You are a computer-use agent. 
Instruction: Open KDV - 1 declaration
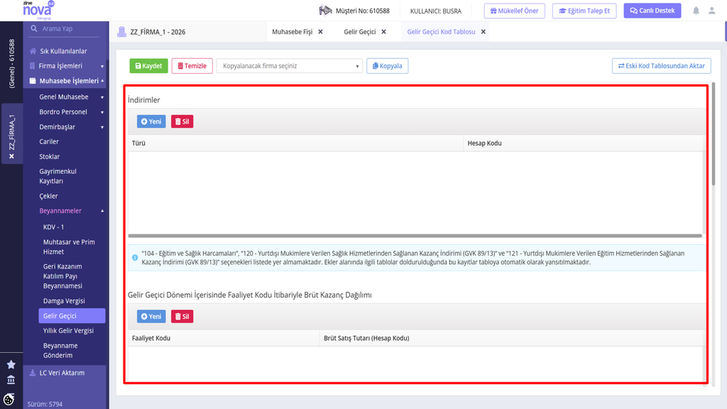pyautogui.click(x=54, y=227)
